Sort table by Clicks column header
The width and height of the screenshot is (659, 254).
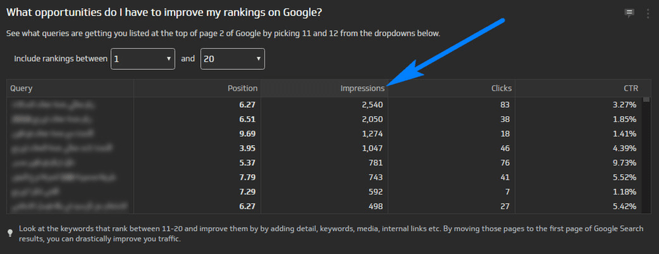(x=451, y=88)
